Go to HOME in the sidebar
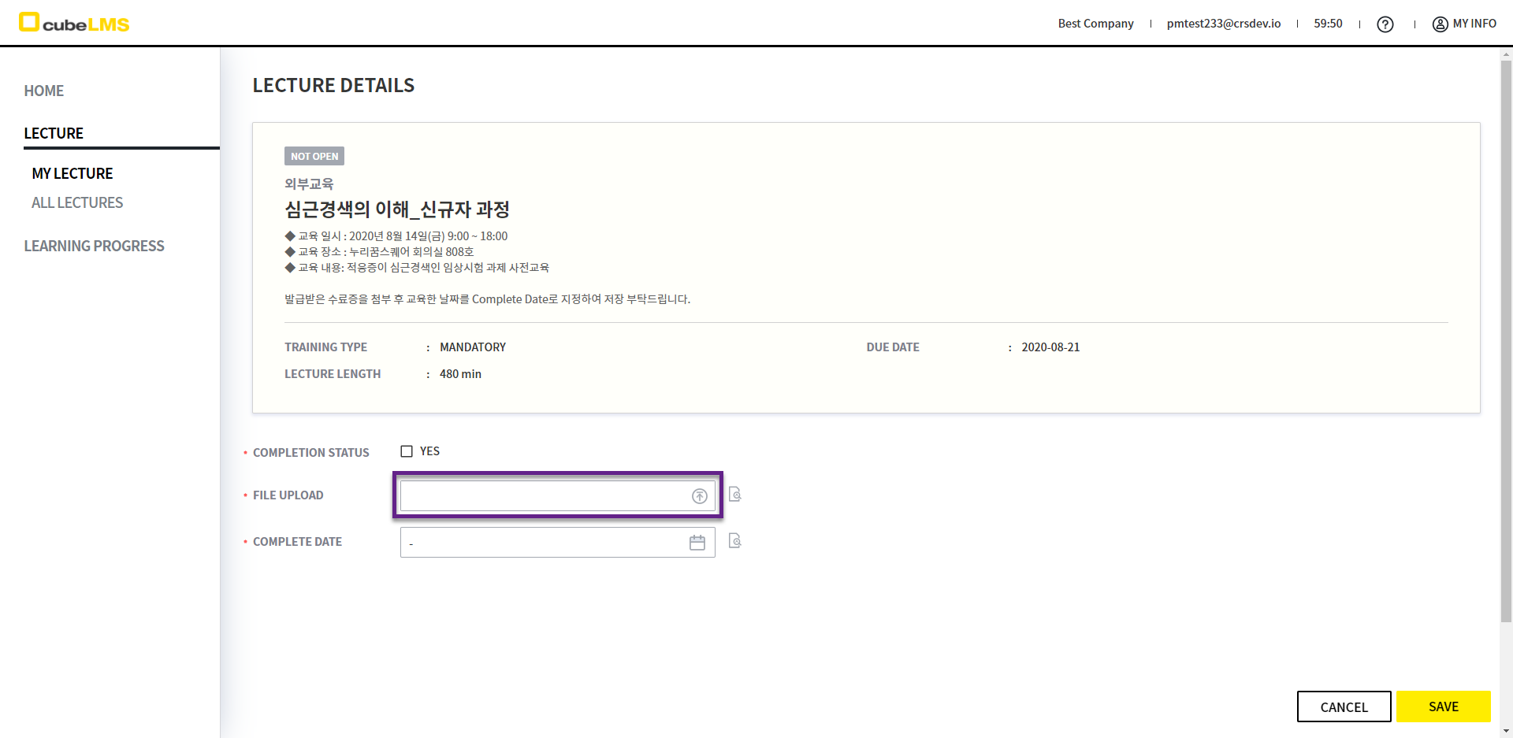This screenshot has height=738, width=1513. 44,91
